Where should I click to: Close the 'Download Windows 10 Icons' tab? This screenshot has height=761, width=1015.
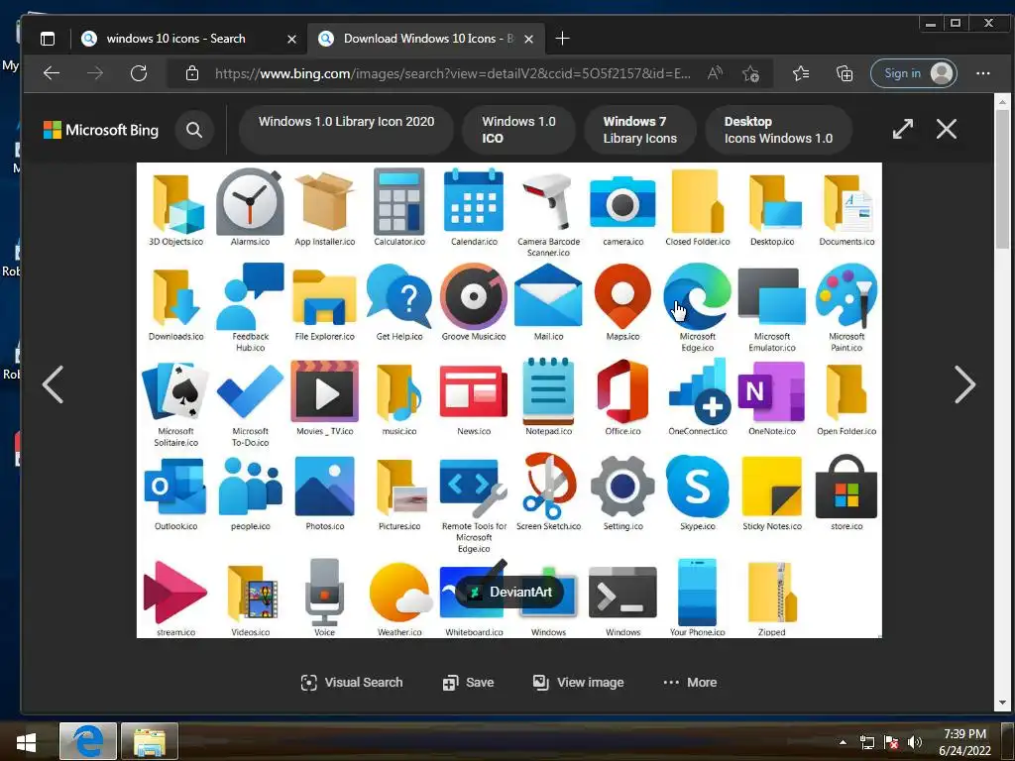pos(529,39)
